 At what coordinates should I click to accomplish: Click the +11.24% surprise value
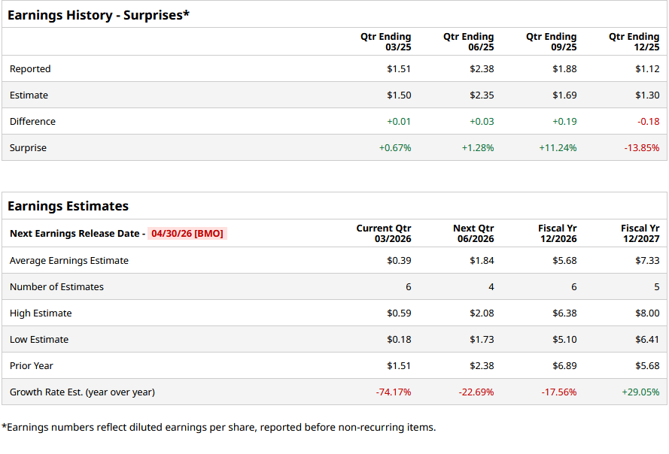(x=558, y=148)
